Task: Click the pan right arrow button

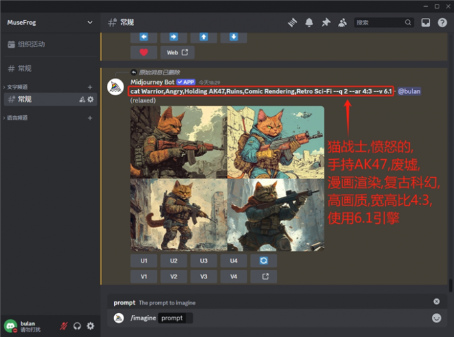Action: click(x=174, y=37)
